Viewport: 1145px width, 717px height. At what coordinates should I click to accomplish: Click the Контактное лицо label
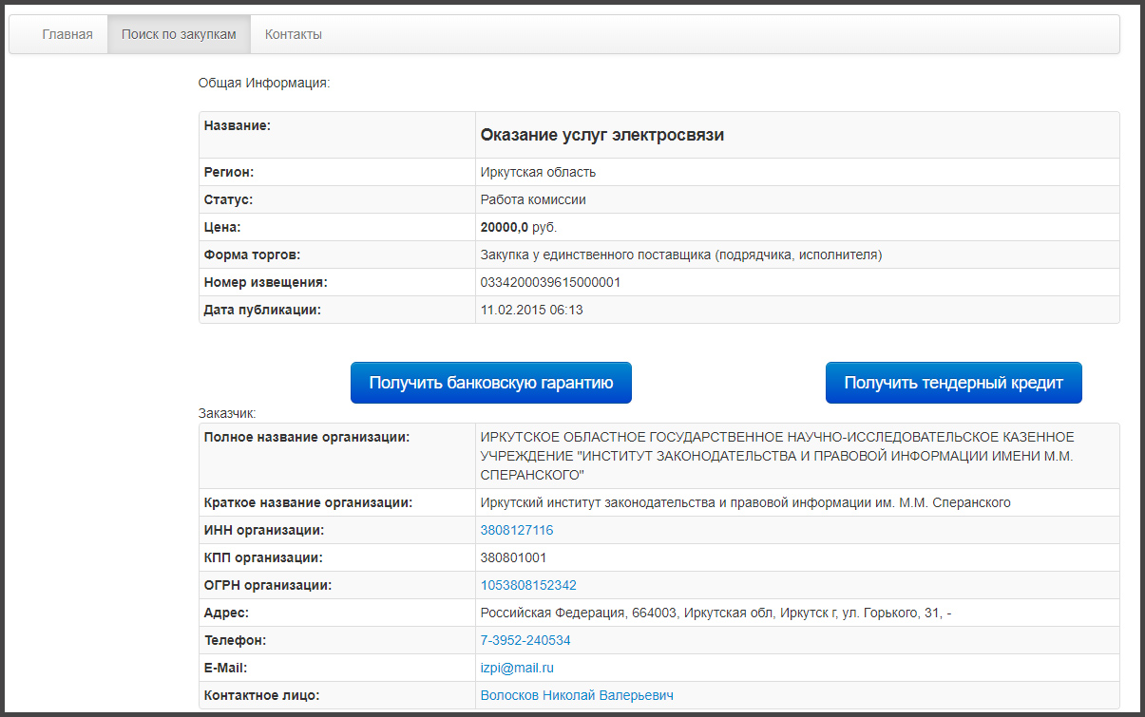261,695
